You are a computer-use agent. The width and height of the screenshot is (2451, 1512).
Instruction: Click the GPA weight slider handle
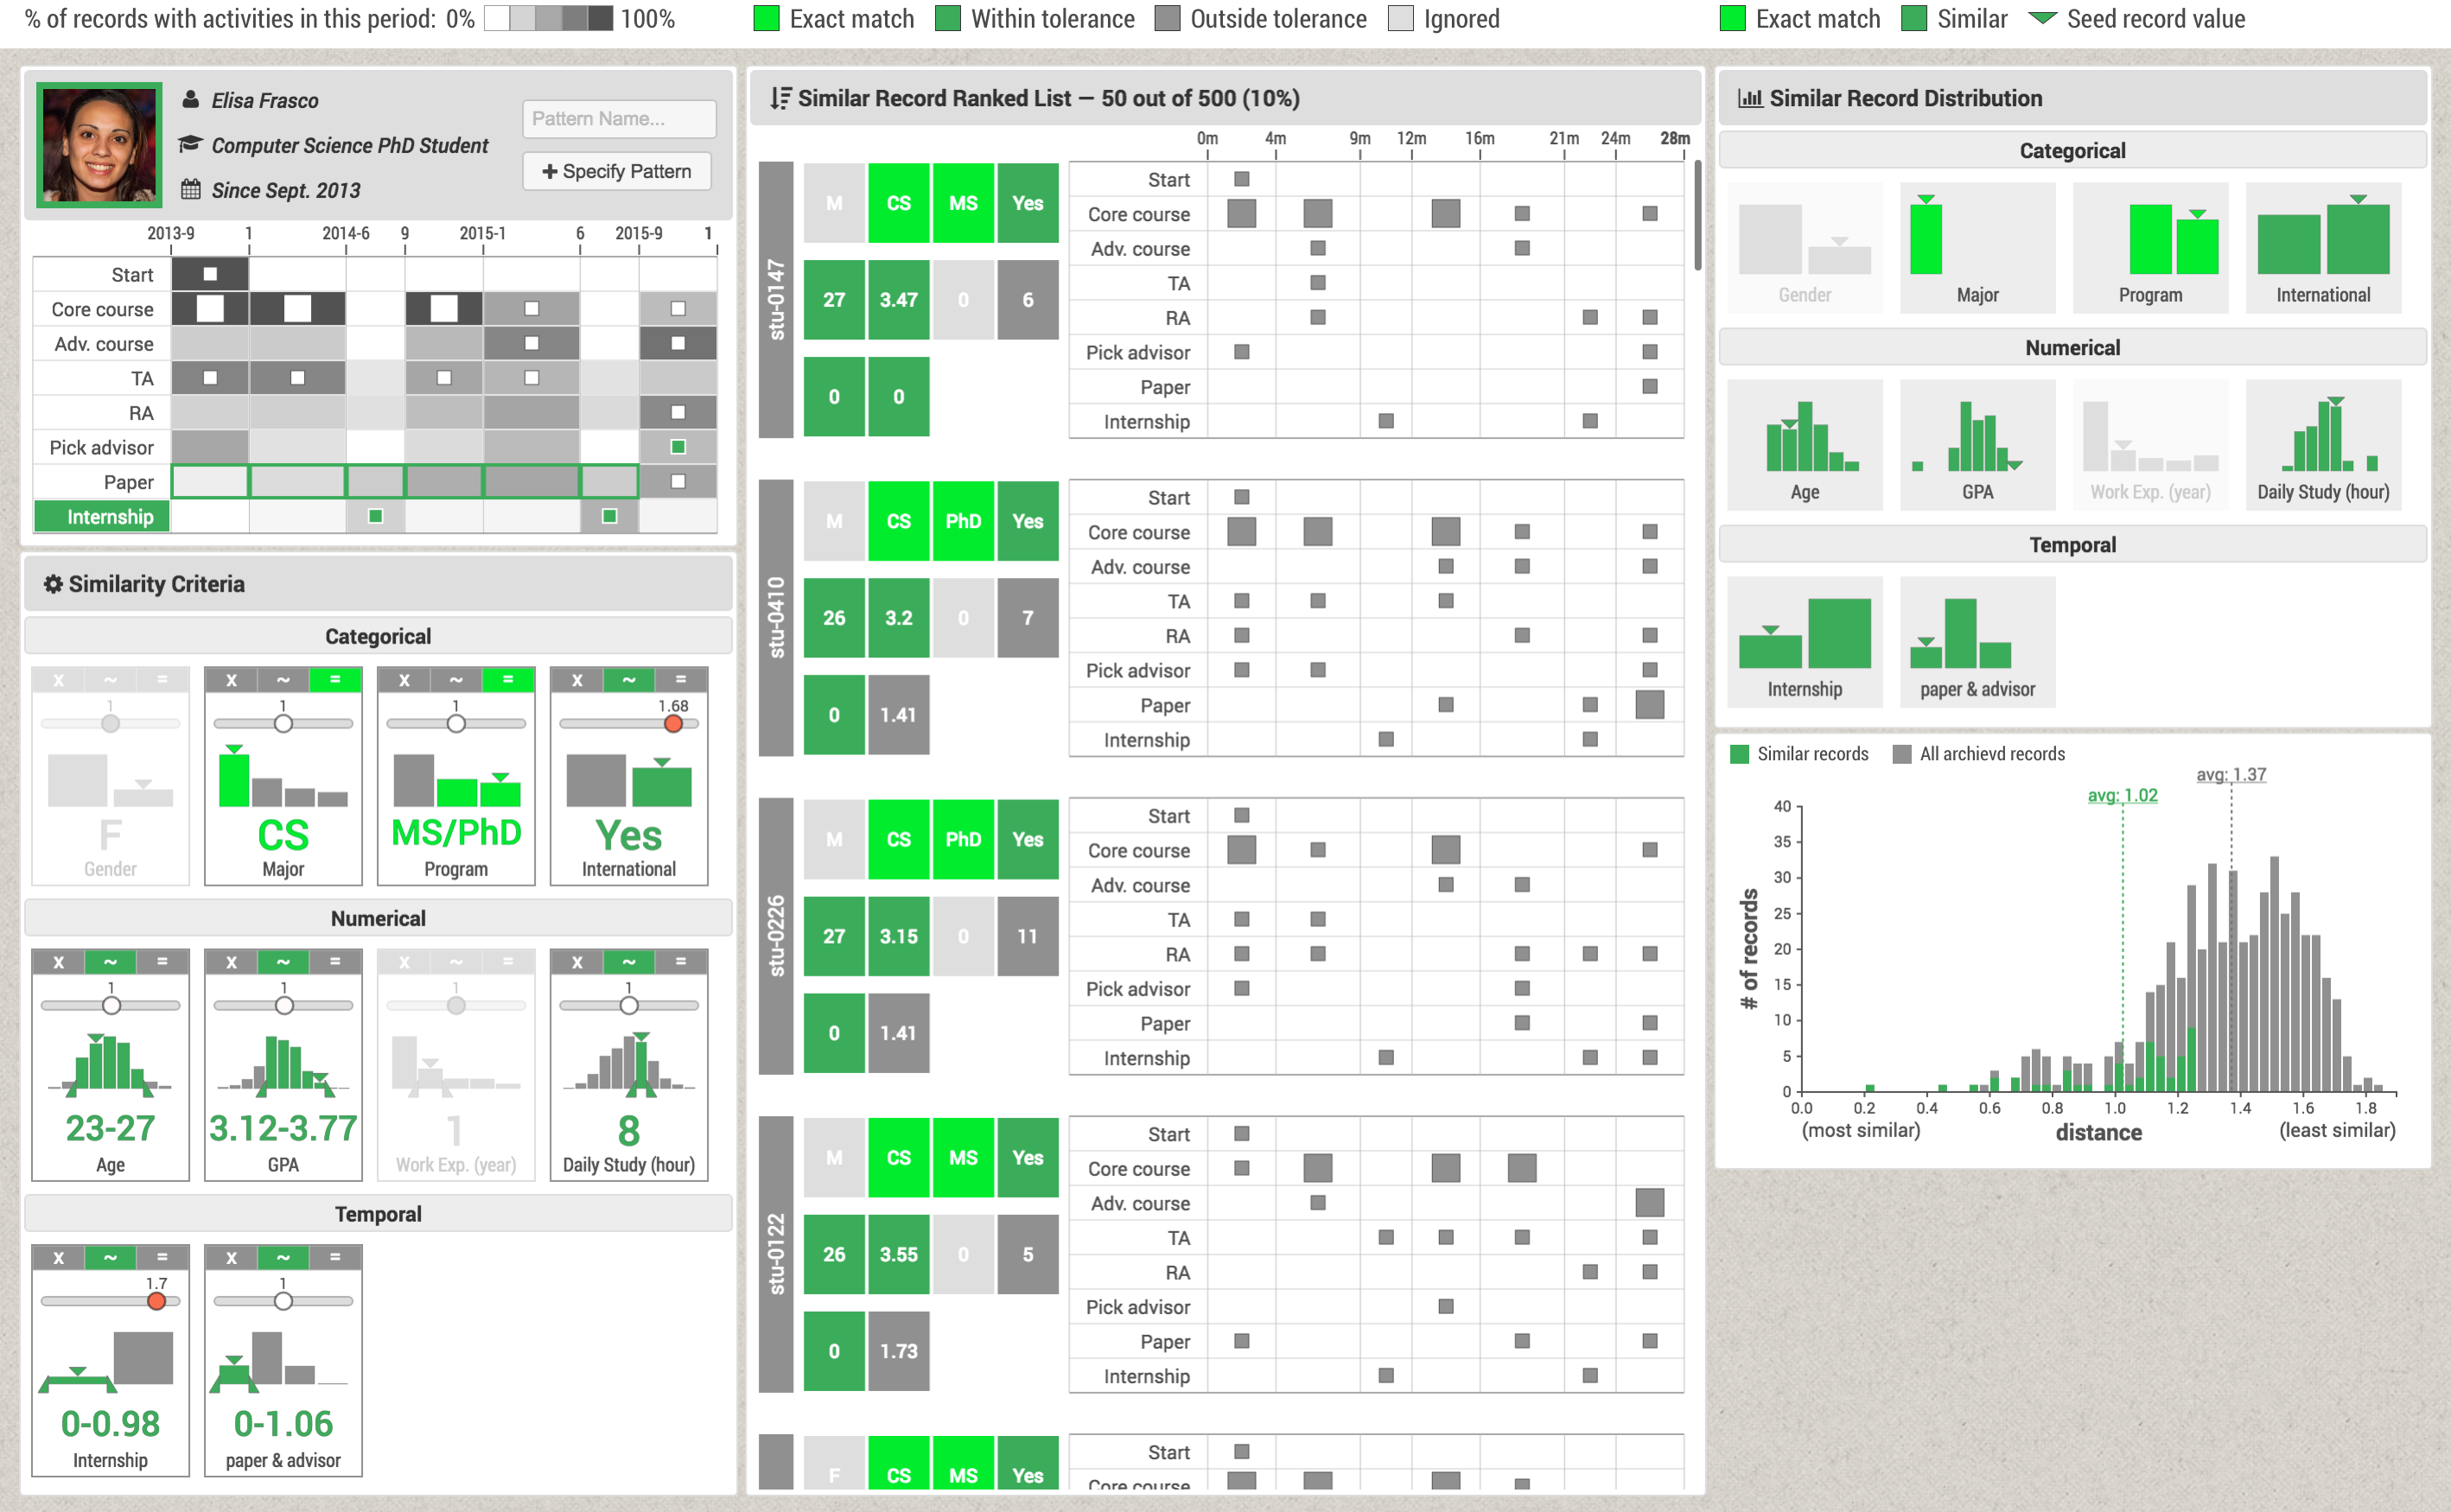coord(284,1005)
